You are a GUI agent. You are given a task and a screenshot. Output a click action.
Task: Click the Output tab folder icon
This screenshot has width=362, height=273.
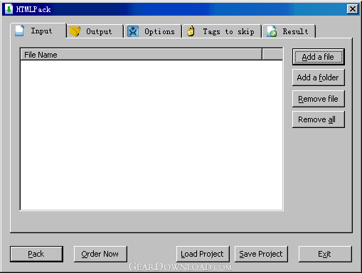[75, 31]
